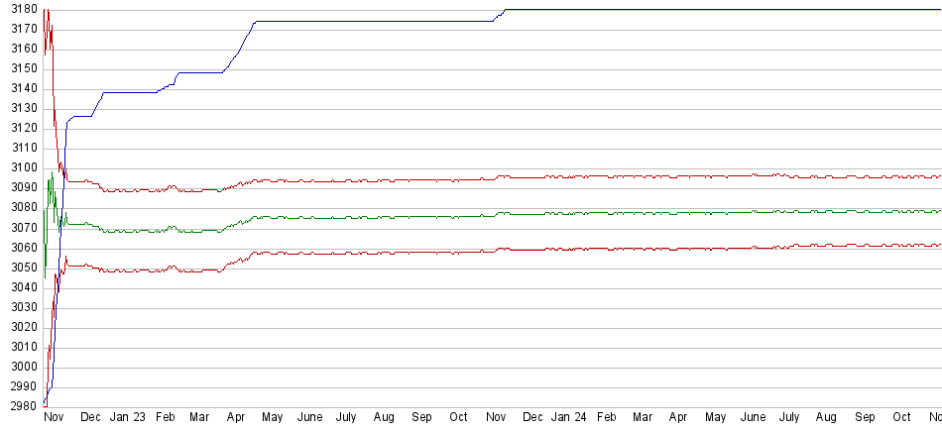Viewport: 942px width, 431px height.
Task: Click the first 'Nov' label at far left
Action: point(54,418)
